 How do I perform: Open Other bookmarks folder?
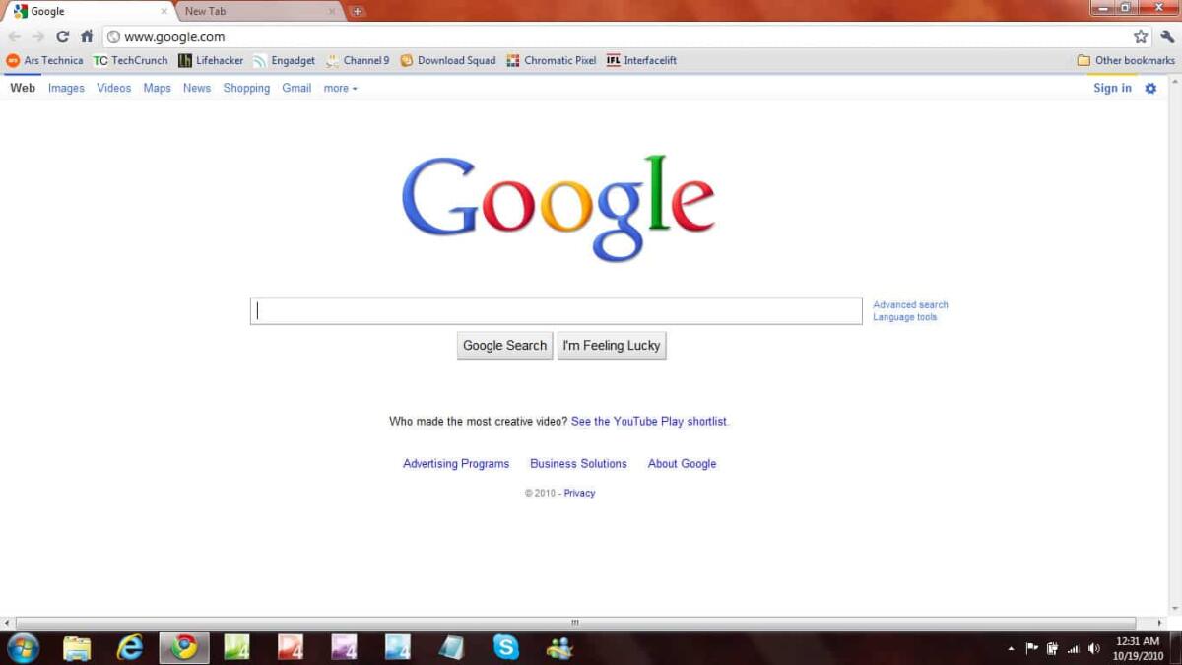(x=1124, y=60)
